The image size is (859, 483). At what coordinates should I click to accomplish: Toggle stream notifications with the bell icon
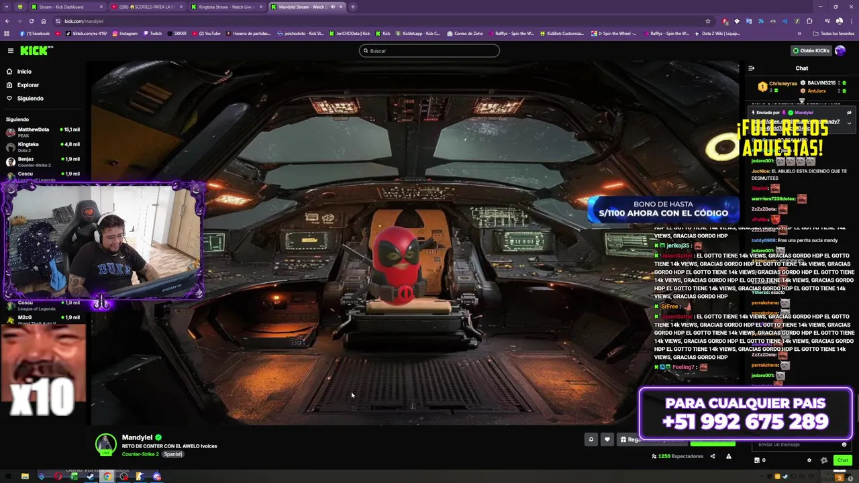tap(591, 439)
